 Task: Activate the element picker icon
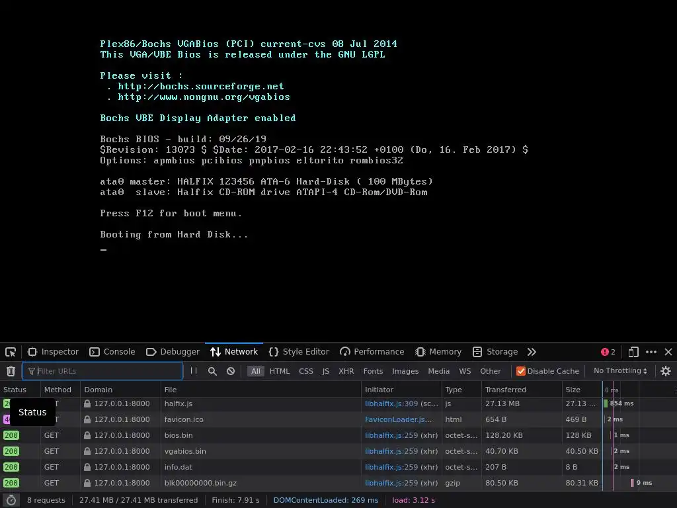11,352
